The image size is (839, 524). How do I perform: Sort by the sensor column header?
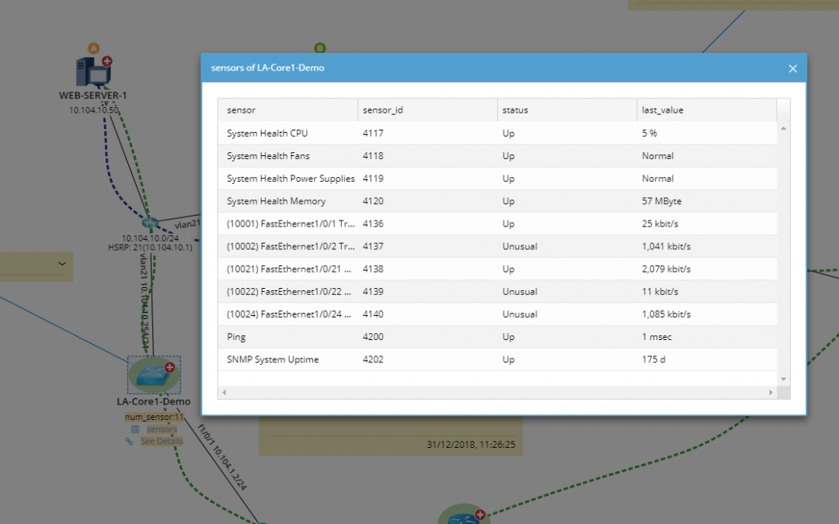pos(288,110)
